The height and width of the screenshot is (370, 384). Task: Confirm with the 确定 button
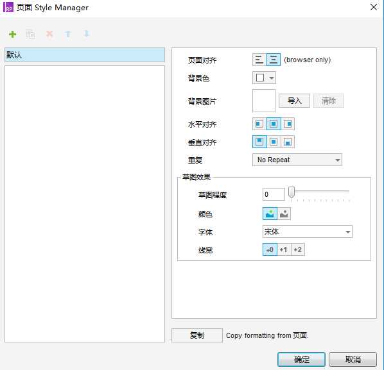click(301, 359)
